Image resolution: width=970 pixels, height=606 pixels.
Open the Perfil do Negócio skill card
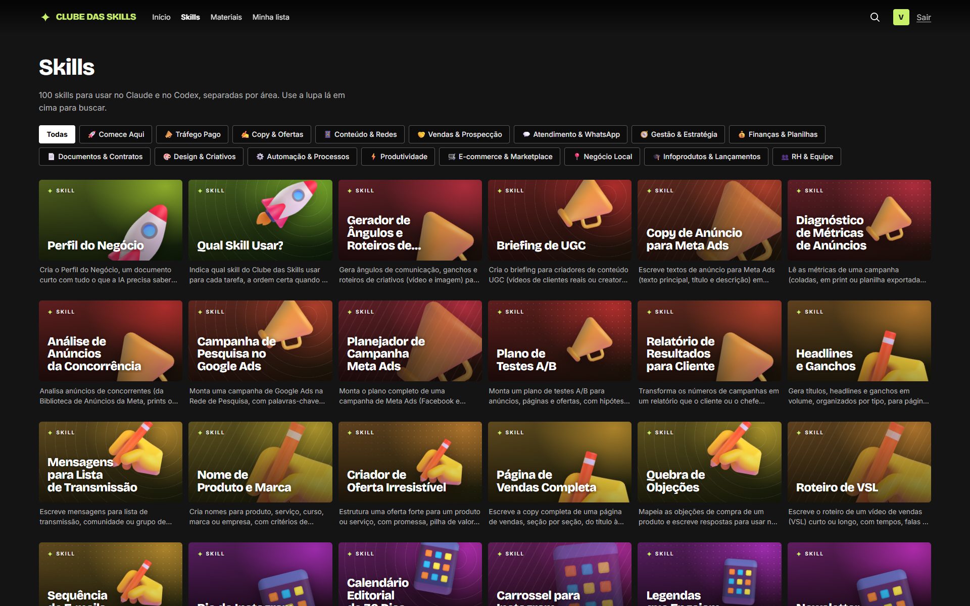coord(111,220)
